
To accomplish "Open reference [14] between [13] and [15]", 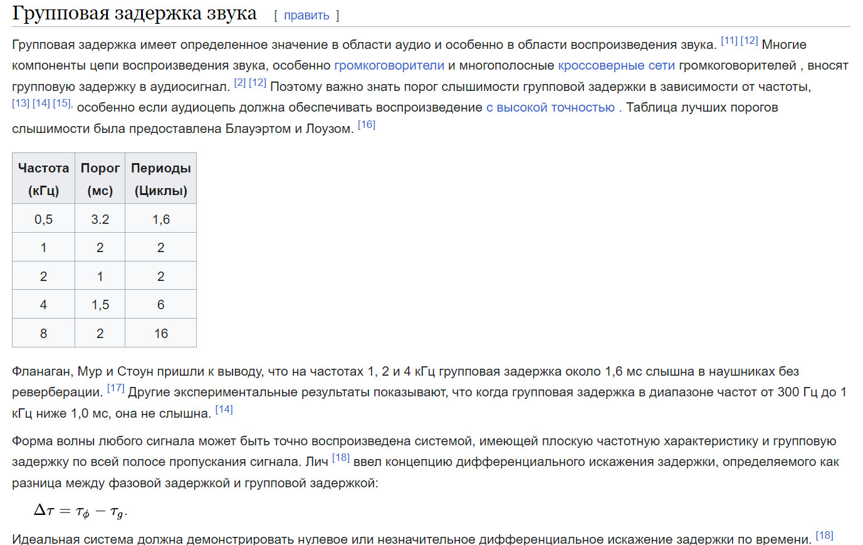I will (41, 103).
